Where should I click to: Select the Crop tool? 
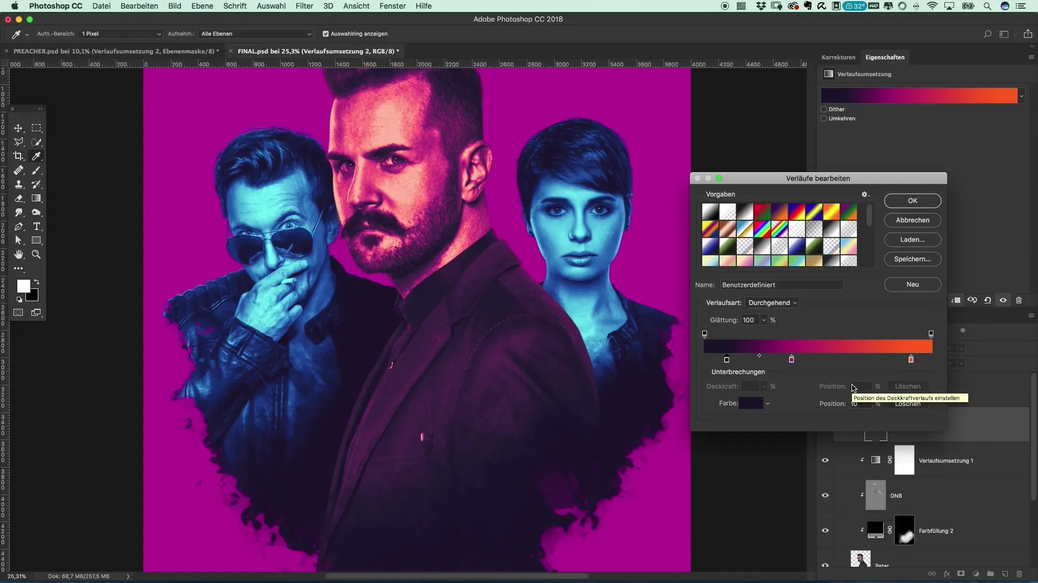[18, 156]
